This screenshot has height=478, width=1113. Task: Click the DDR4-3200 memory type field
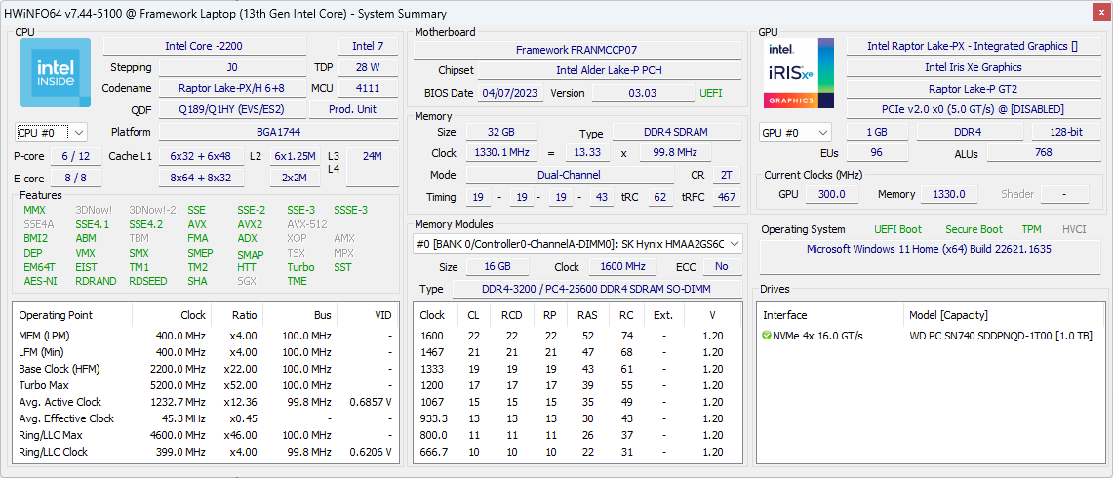(595, 289)
